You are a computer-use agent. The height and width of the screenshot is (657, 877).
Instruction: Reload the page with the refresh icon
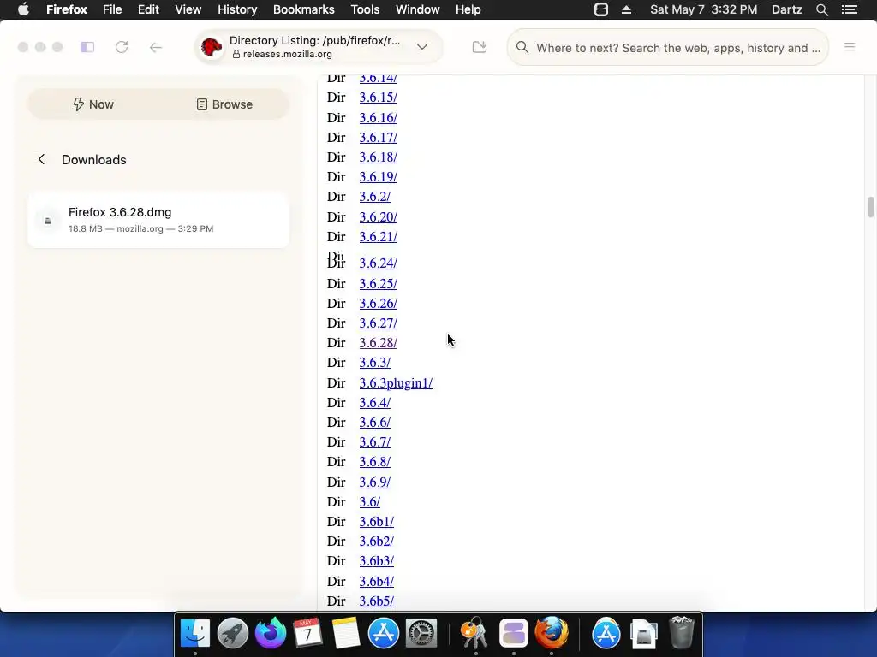[122, 48]
